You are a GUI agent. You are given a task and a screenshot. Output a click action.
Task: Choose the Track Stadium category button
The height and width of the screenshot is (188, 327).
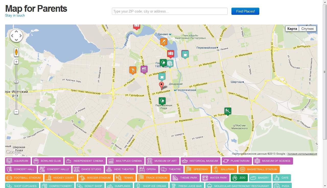click(153, 178)
